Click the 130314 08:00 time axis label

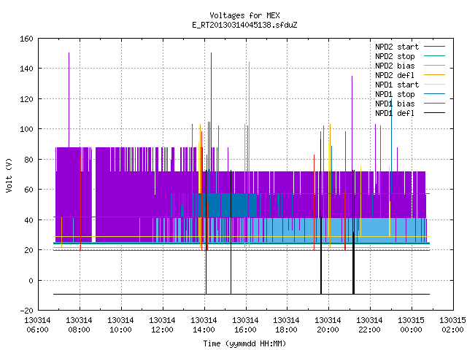(80, 325)
